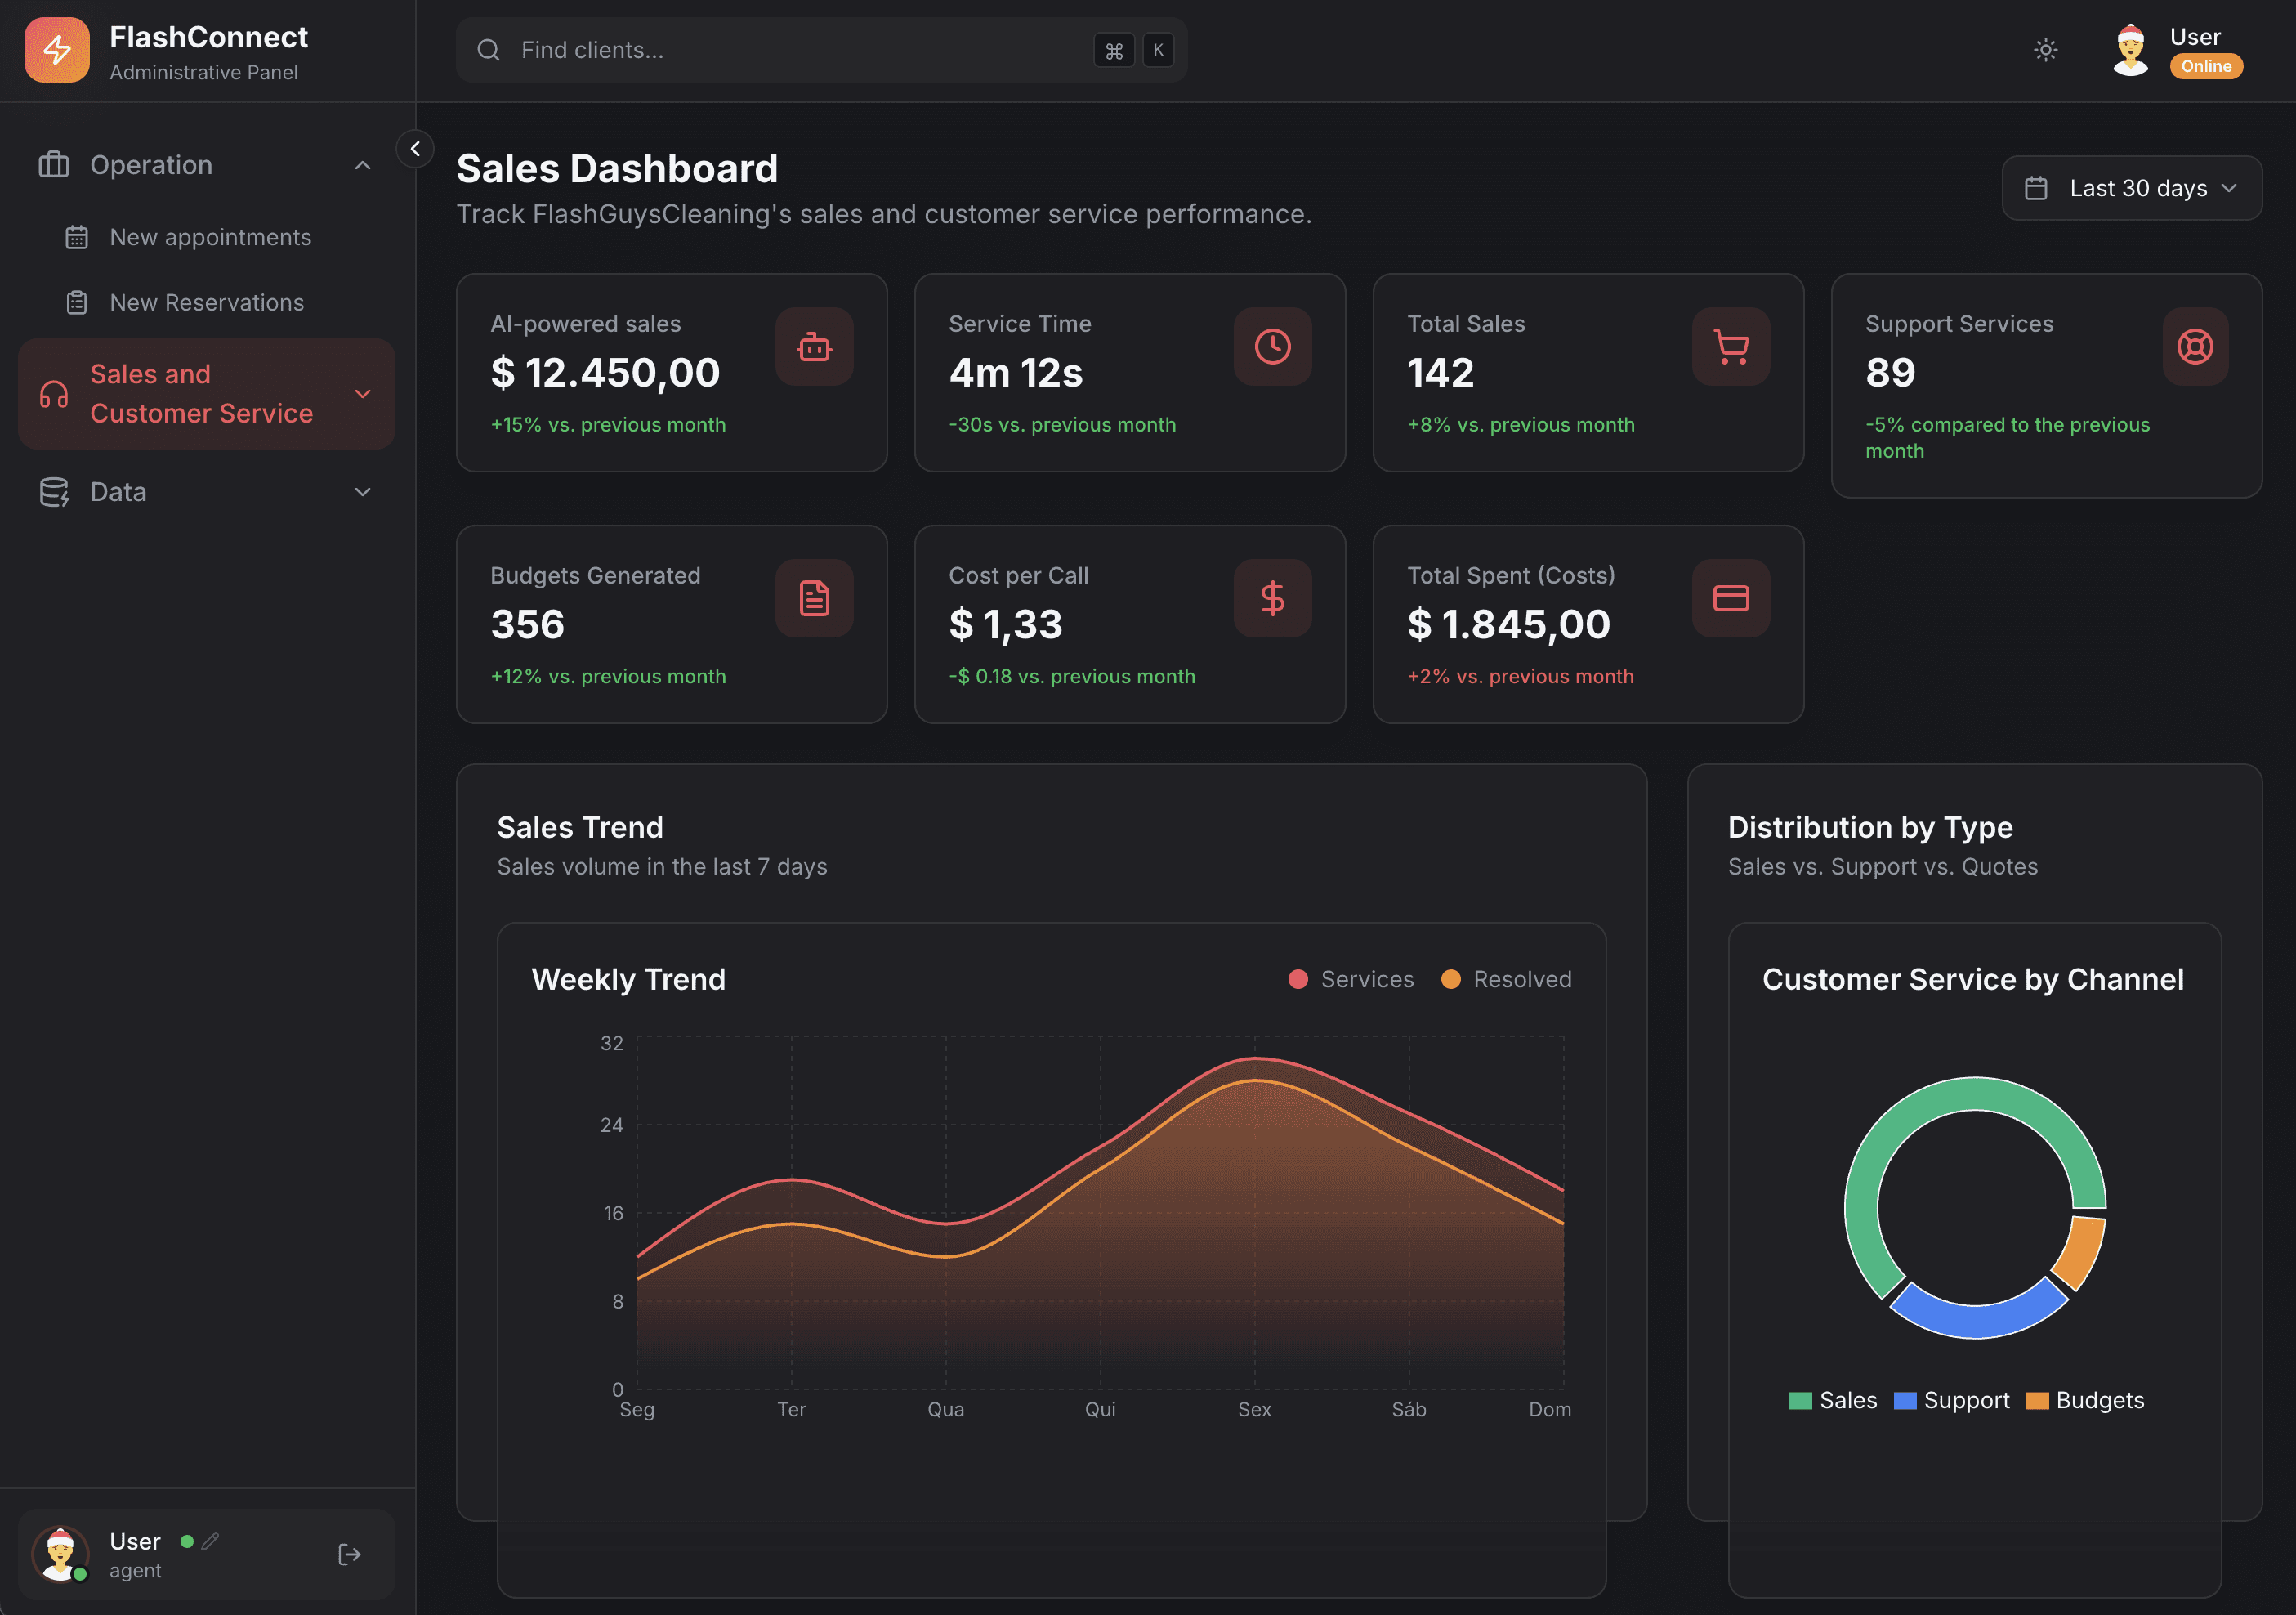Click the logout icon beside the agent profile
The image size is (2296, 1615).
pyautogui.click(x=349, y=1553)
